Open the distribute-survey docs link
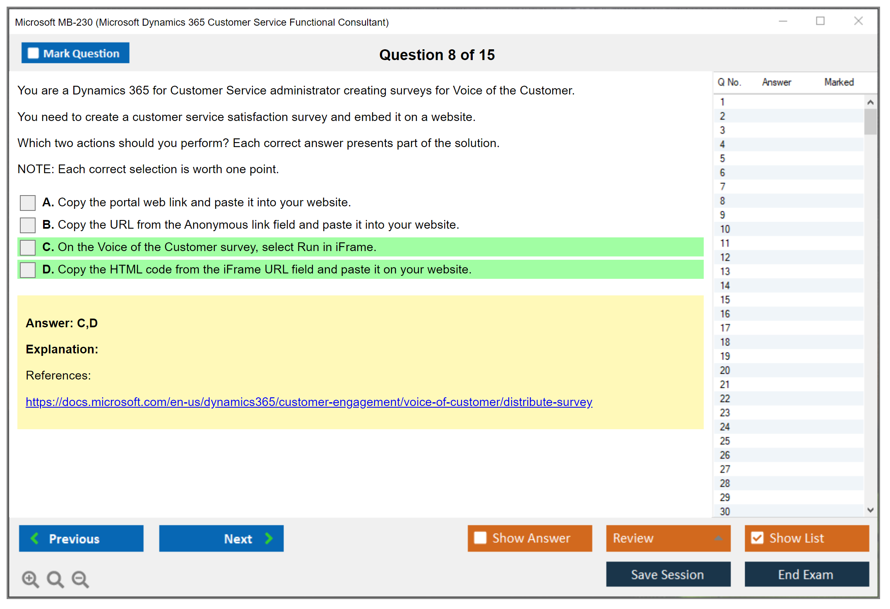This screenshot has width=890, height=609. (x=309, y=402)
